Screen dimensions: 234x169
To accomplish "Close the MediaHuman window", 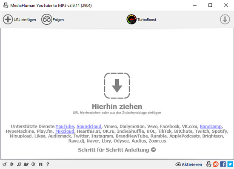I will (226, 5).
